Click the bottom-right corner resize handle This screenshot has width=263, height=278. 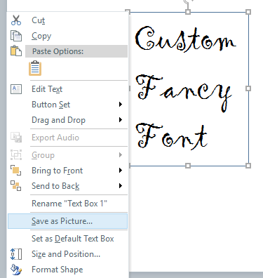pyautogui.click(x=248, y=166)
